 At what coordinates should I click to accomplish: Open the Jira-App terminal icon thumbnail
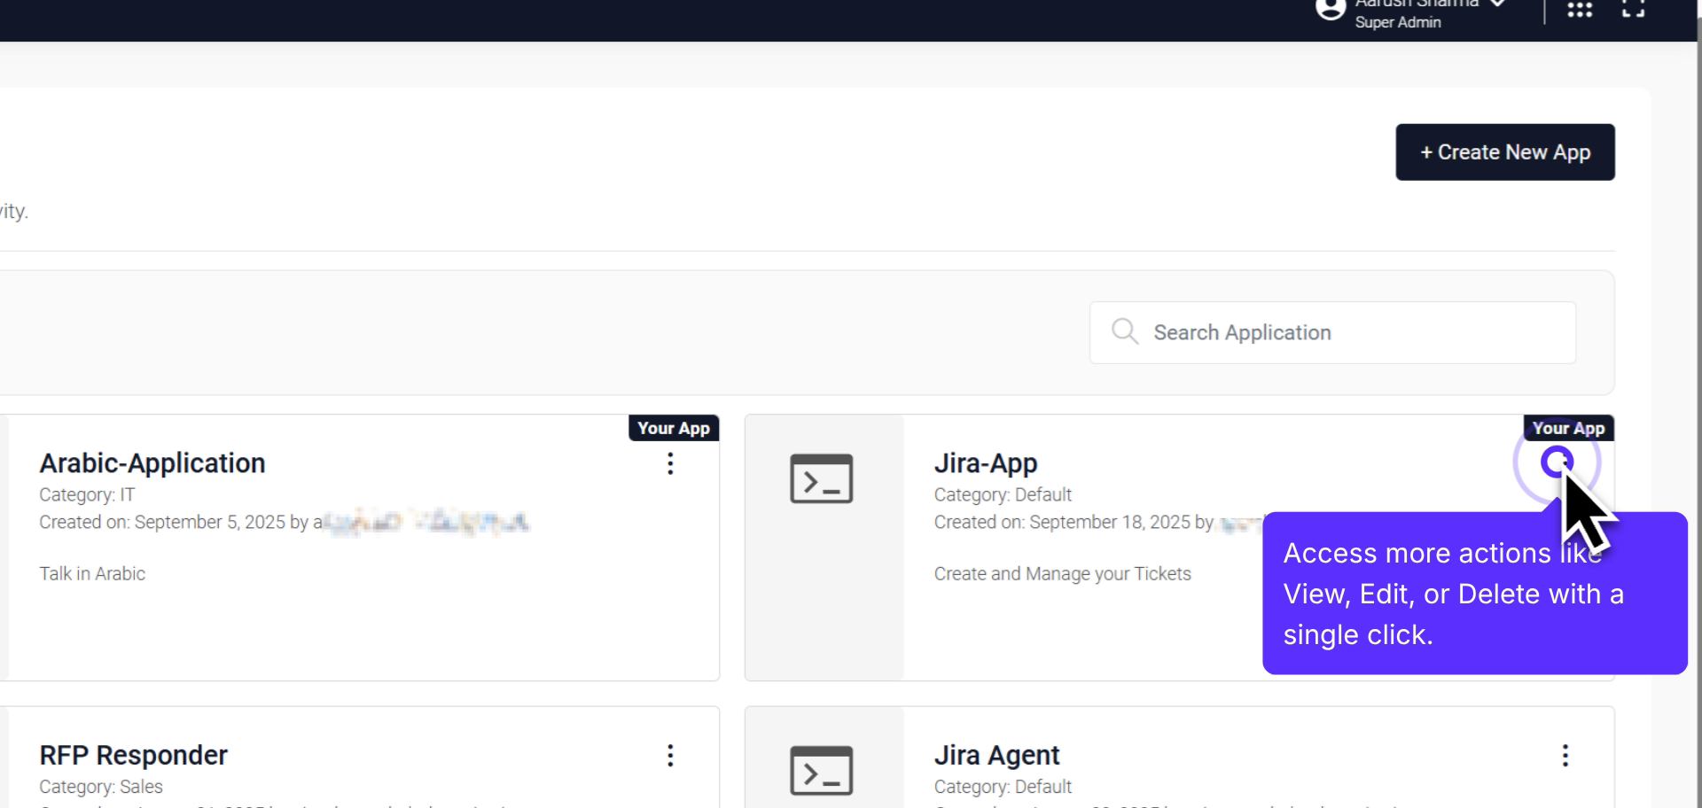click(x=820, y=478)
